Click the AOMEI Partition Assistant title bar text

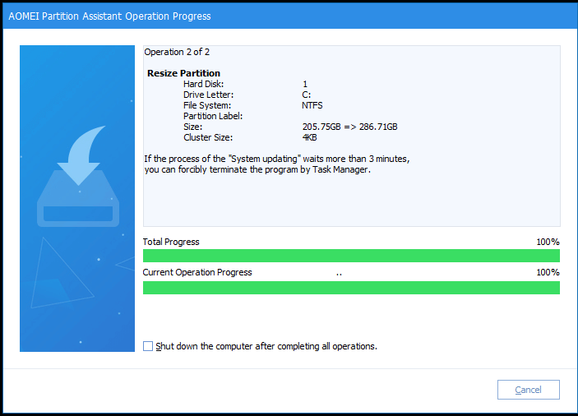tap(109, 16)
